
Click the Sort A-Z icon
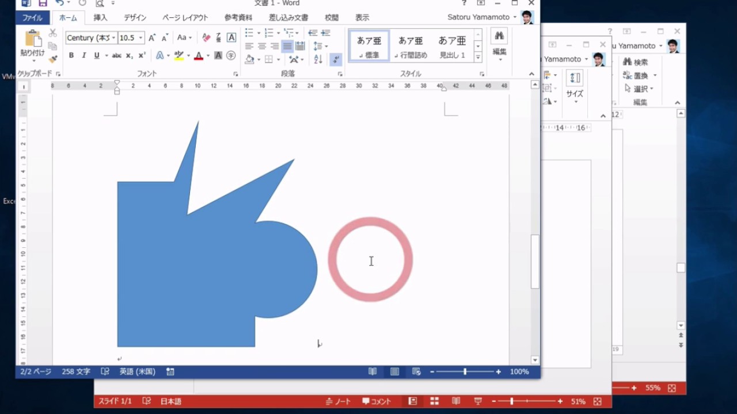(318, 59)
